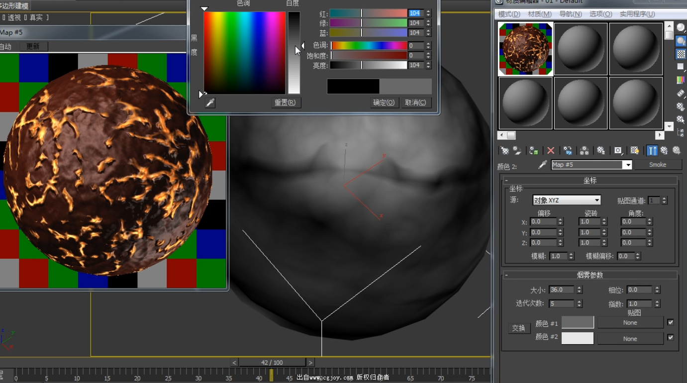The width and height of the screenshot is (687, 383).
Task: Open the Material ID Channel flyout
Action: (x=618, y=150)
